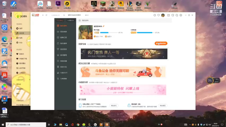Click the orange nobility privilege button
226x127 pixels.
click(x=161, y=43)
